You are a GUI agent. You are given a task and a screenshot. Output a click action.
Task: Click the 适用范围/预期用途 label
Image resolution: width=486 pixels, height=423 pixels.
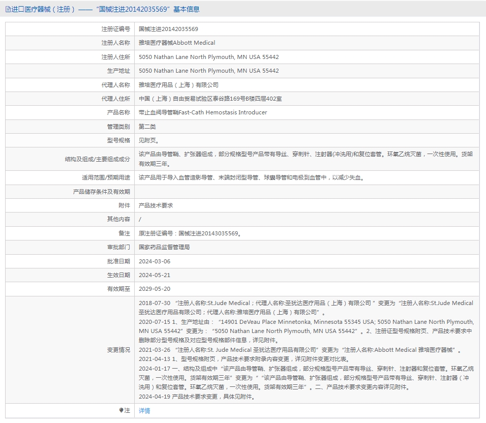(106, 177)
